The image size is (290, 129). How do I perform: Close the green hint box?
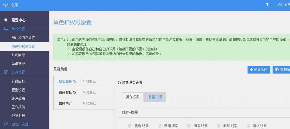[289, 40]
